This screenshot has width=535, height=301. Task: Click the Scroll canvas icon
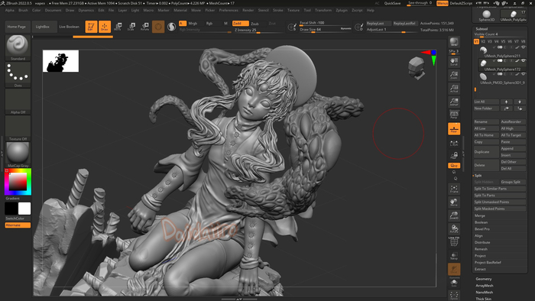[454, 62]
